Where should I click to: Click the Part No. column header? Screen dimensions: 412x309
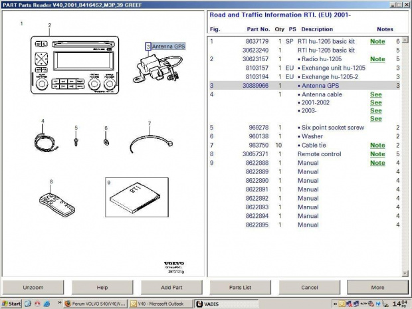pyautogui.click(x=258, y=29)
